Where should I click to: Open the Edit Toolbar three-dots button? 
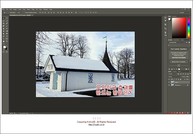[x=4, y=44]
